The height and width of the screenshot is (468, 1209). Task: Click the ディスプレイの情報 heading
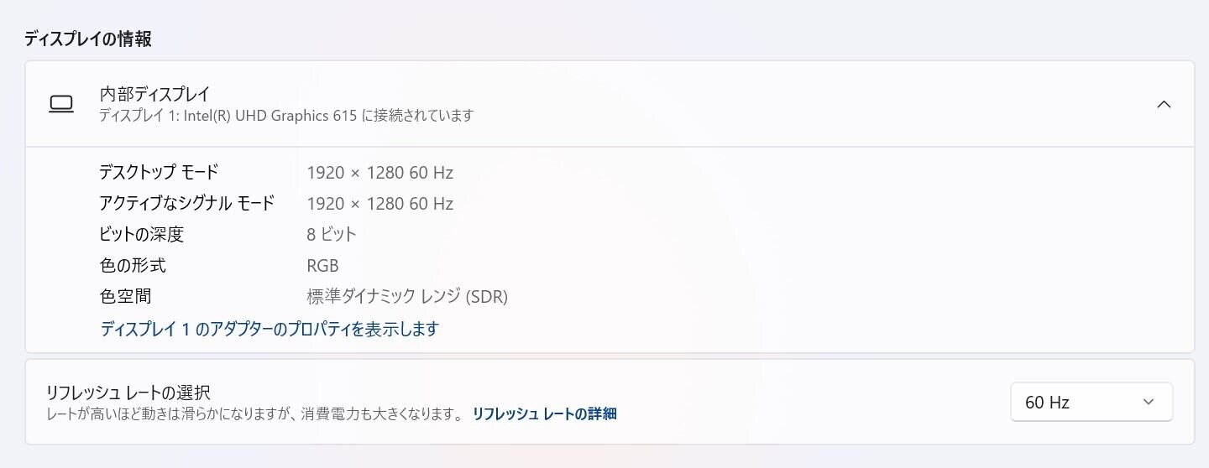point(87,39)
